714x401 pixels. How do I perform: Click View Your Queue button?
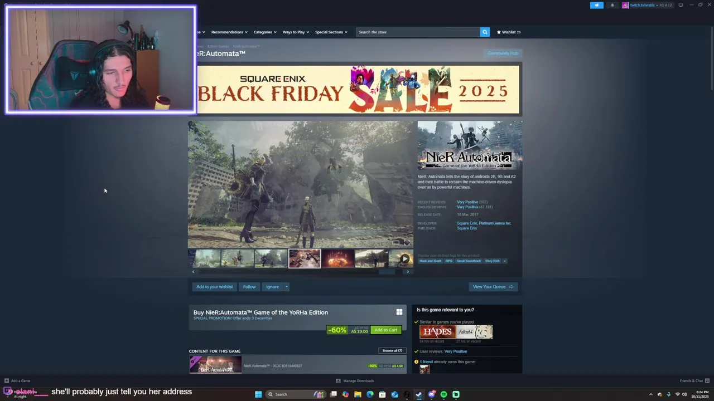pos(493,287)
